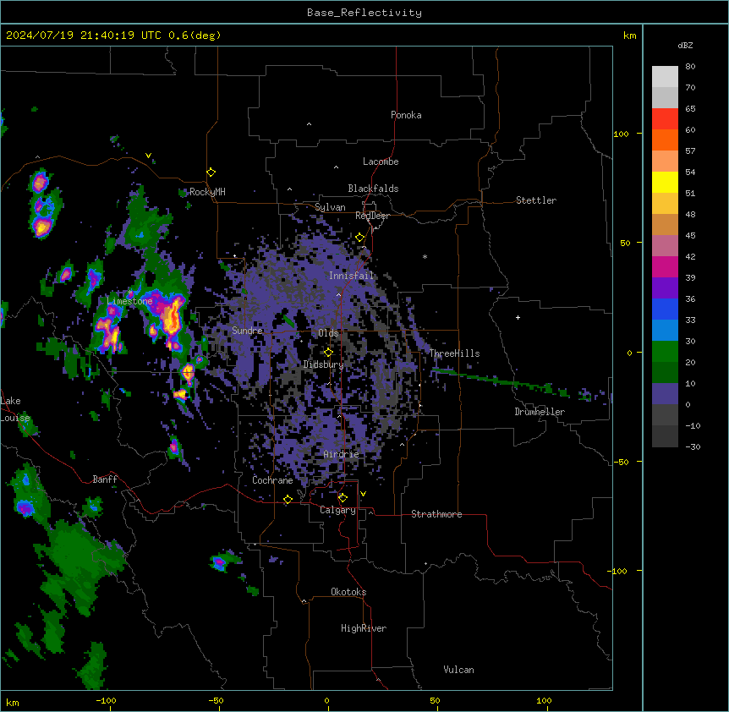The width and height of the screenshot is (729, 712).
Task: Click the white plus marker north of Drumheller
Action: [x=518, y=317]
